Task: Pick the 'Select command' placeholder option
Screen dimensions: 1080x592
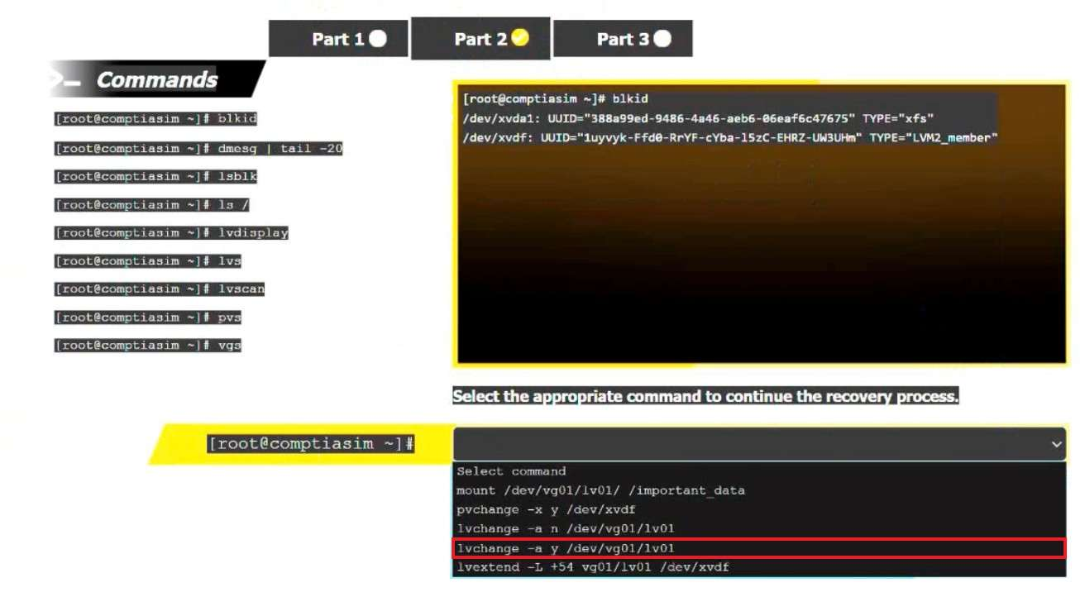Action: pos(511,471)
